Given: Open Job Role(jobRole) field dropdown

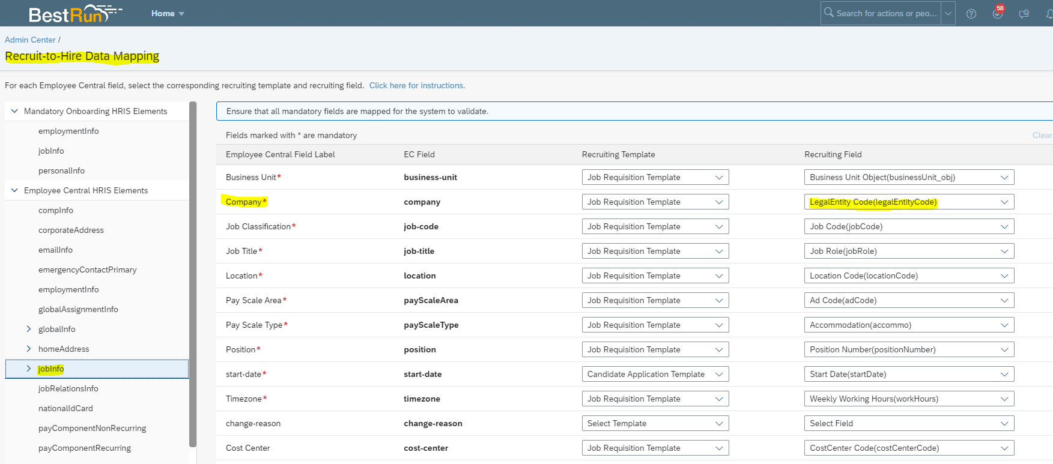Looking at the screenshot, I should (x=909, y=251).
